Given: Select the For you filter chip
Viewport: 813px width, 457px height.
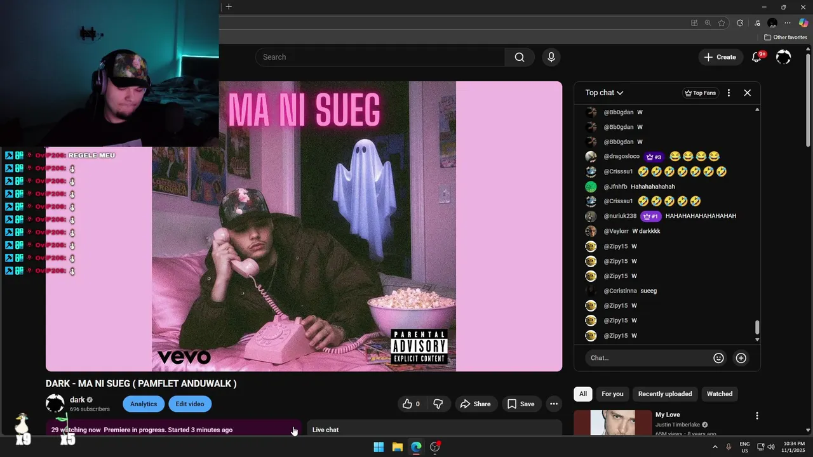Looking at the screenshot, I should tap(612, 394).
